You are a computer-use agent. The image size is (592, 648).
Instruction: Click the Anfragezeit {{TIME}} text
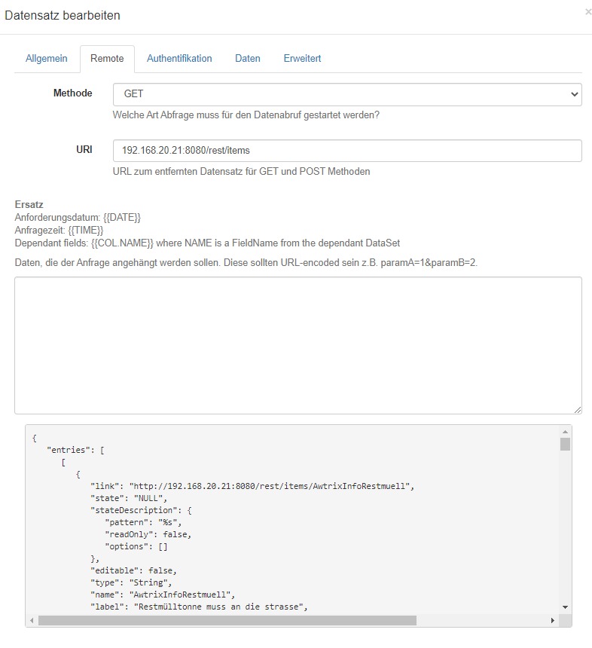pos(59,230)
